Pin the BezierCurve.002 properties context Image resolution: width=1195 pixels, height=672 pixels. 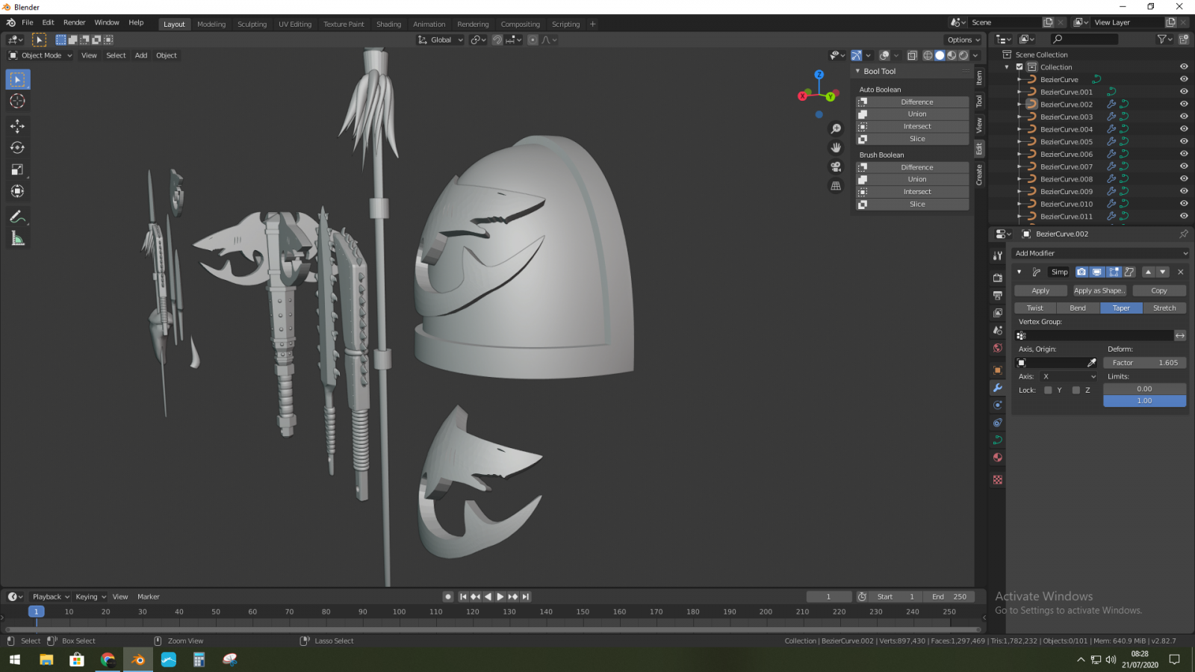[1183, 234]
